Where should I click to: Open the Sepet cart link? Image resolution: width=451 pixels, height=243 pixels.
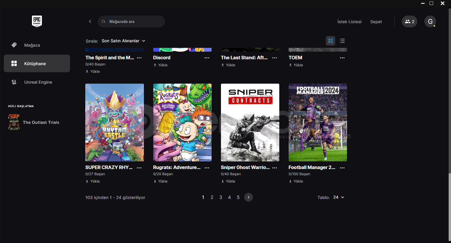(x=376, y=22)
